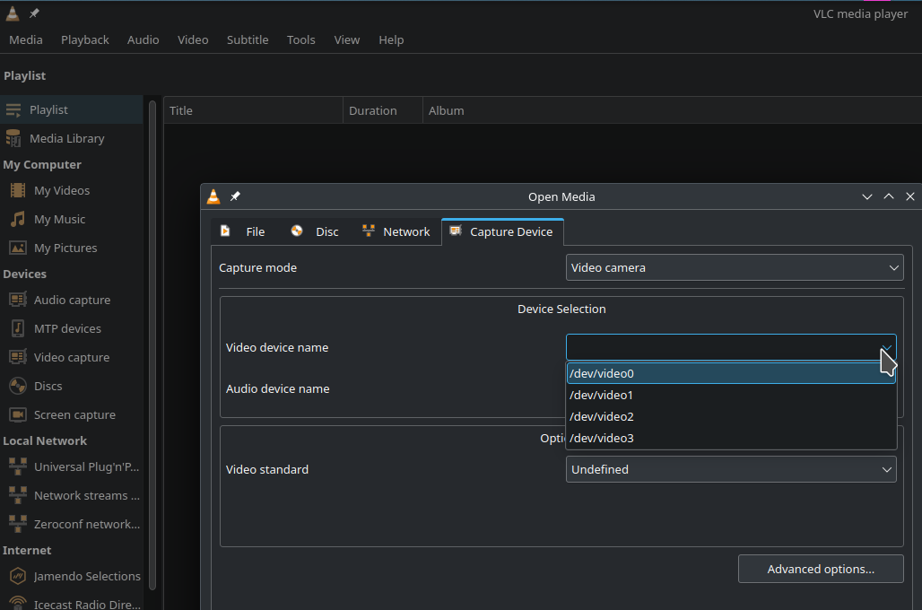Viewport: 922px width, 610px height.
Task: Open the Audio menu
Action: pos(143,40)
